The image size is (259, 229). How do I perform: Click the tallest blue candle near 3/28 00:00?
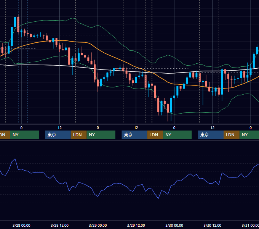click(12, 37)
